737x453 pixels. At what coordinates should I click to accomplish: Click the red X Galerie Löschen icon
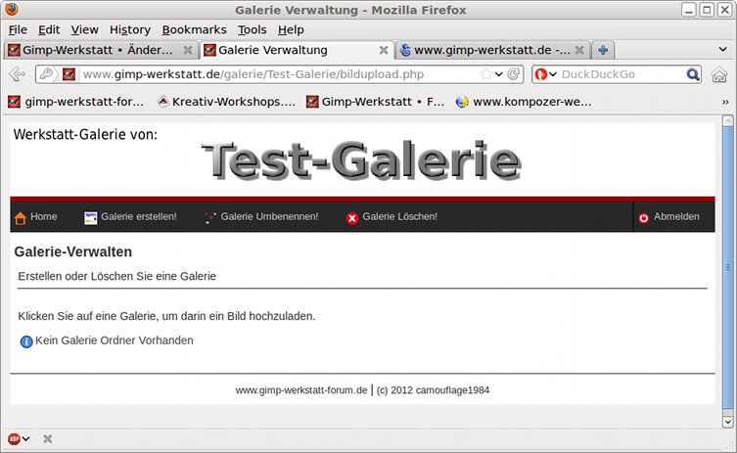point(352,218)
